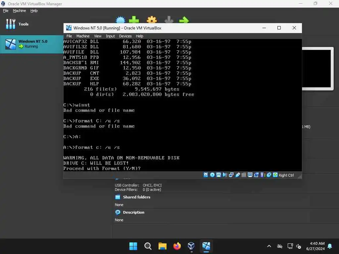Click green Add machine icon in Manager
Screen dimensions: 339x254
click(134, 20)
